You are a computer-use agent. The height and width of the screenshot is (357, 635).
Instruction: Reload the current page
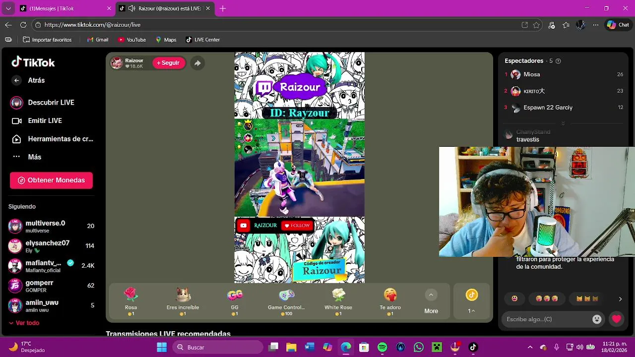click(x=23, y=25)
